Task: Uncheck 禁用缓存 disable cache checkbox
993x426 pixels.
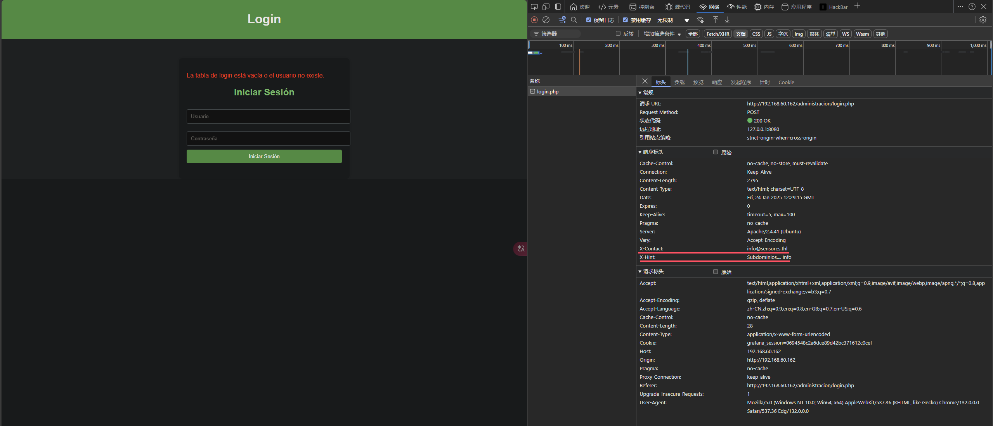Action: click(x=625, y=20)
